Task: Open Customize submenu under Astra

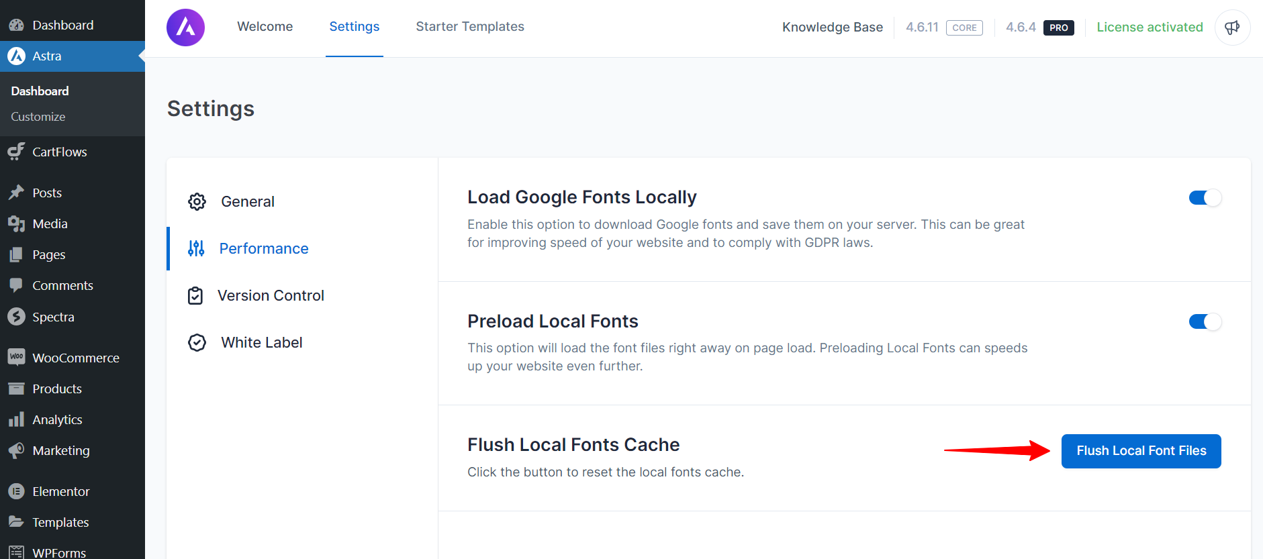Action: pyautogui.click(x=38, y=117)
